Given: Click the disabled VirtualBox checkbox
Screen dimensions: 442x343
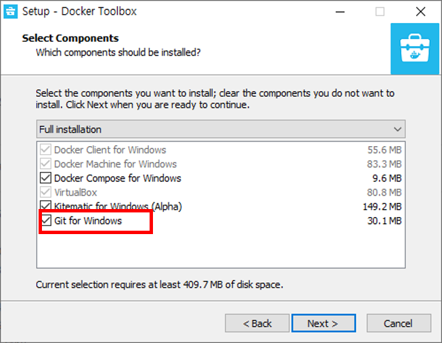Looking at the screenshot, I should (45, 192).
